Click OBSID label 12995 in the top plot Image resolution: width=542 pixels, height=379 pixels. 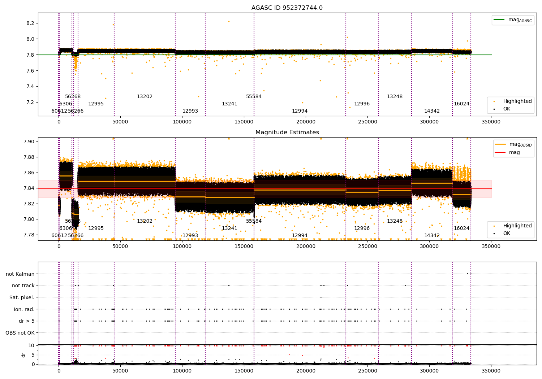coord(96,104)
